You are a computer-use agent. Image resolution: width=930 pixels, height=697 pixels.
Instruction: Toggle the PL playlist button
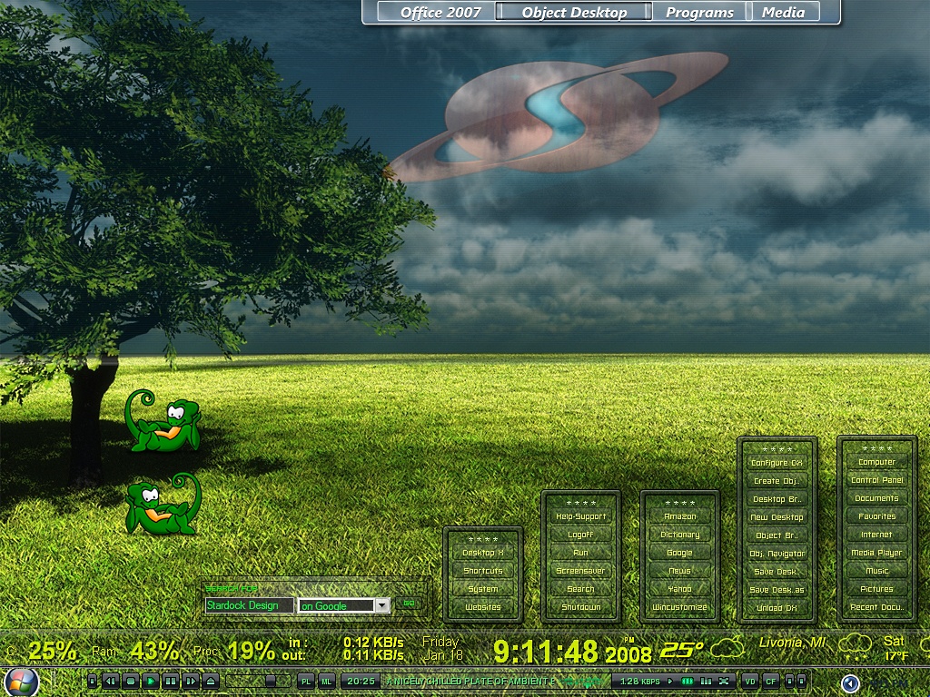pyautogui.click(x=306, y=681)
